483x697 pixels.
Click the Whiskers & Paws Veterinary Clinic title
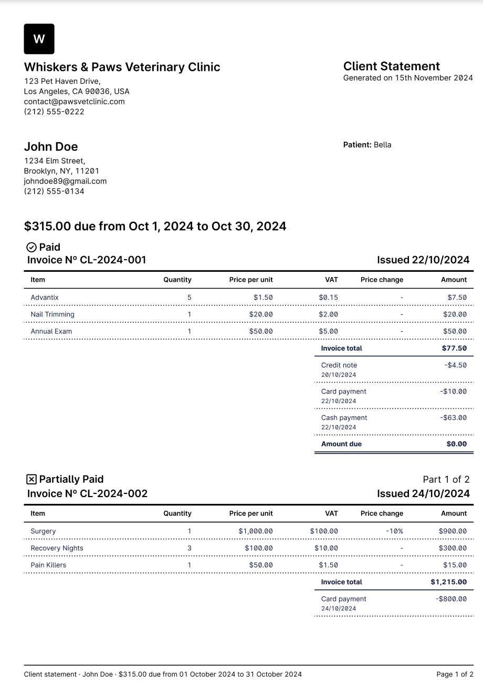tap(122, 67)
